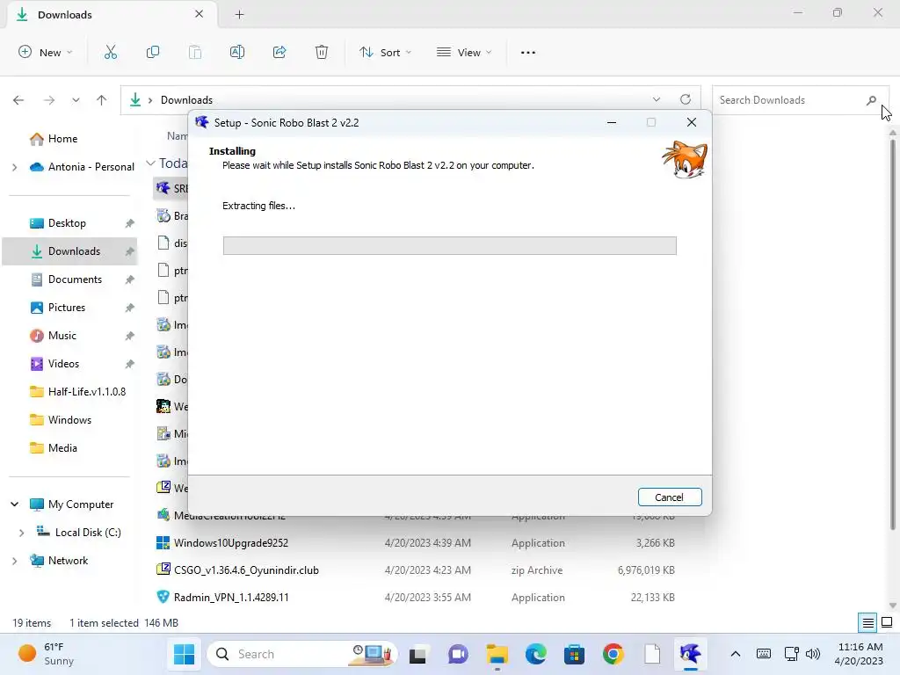
Task: Open the Windows Start menu
Action: click(x=184, y=654)
